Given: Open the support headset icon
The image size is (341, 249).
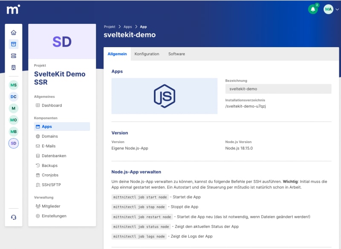Looking at the screenshot, I should 14,217.
